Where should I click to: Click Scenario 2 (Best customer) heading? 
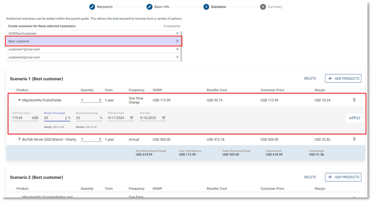coord(36,177)
